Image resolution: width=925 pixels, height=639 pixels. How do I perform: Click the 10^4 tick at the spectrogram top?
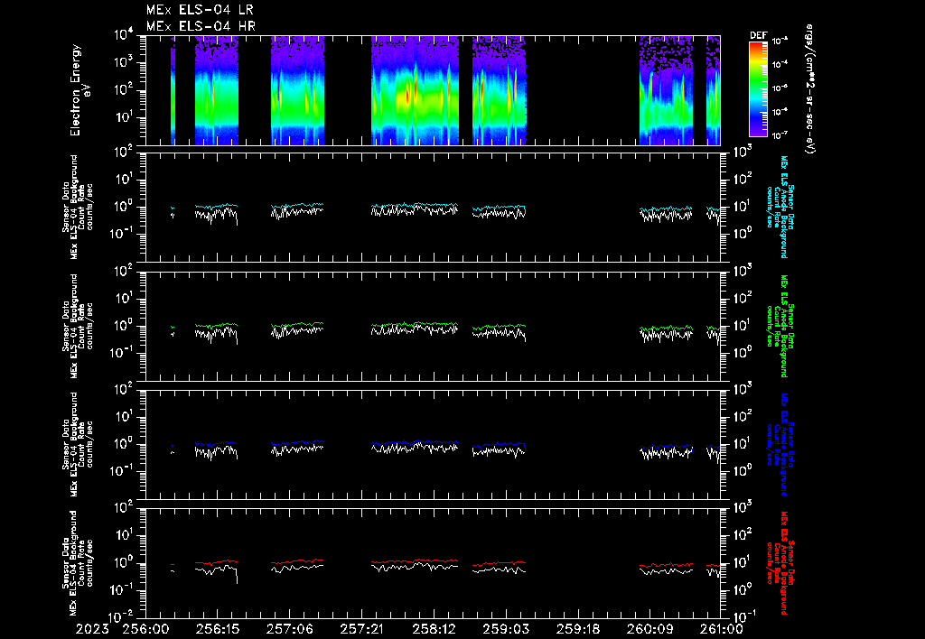pyautogui.click(x=124, y=35)
